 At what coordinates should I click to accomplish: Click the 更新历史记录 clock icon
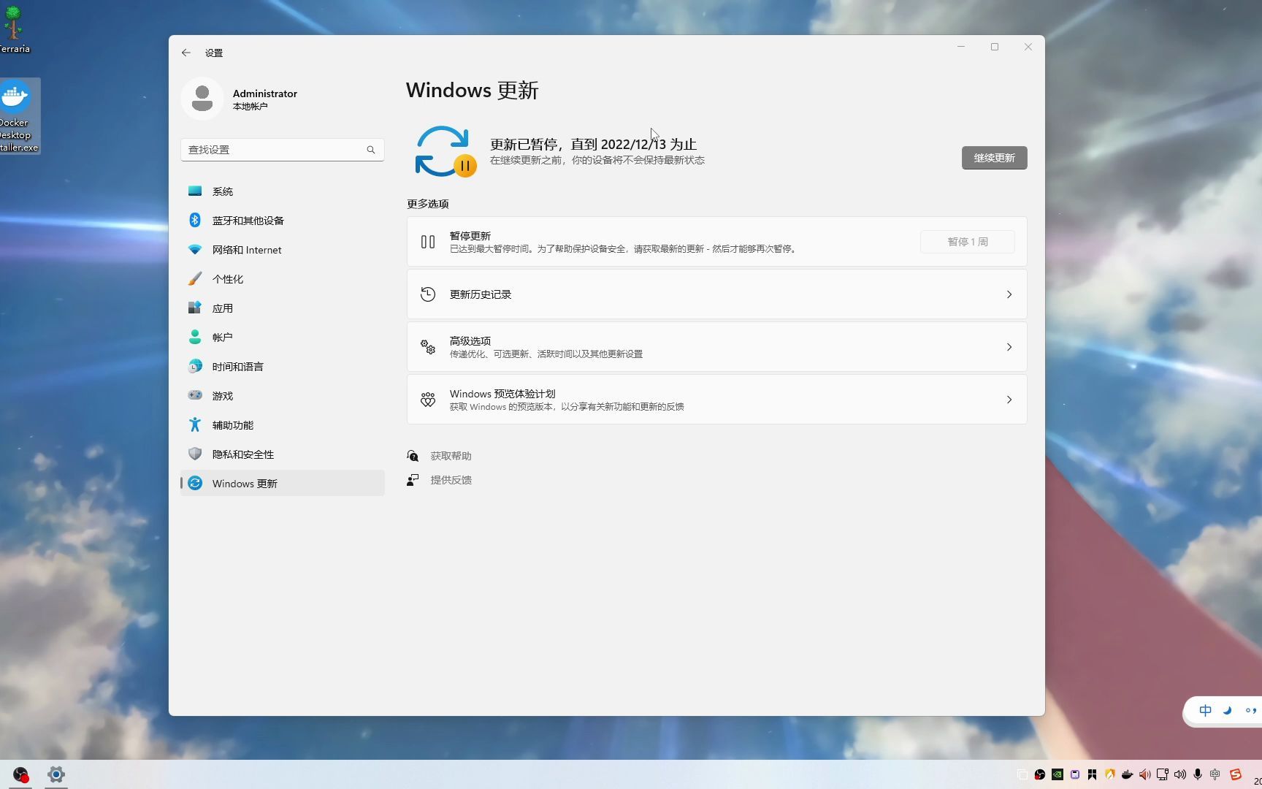tap(428, 294)
